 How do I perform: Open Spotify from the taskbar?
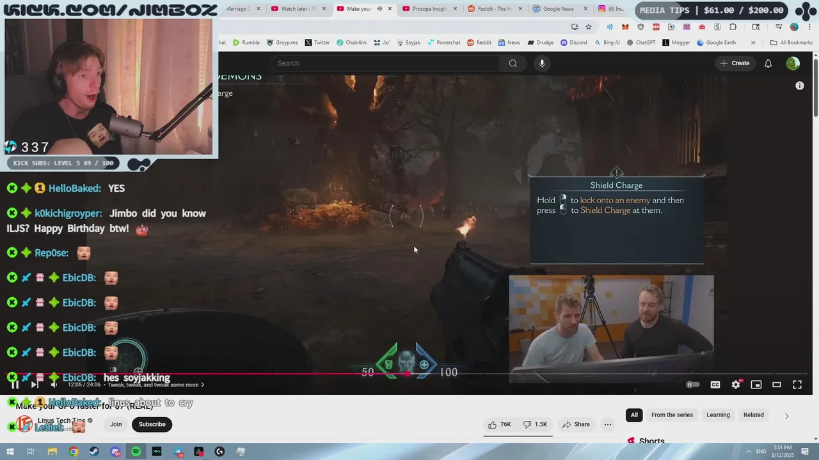pos(136,452)
